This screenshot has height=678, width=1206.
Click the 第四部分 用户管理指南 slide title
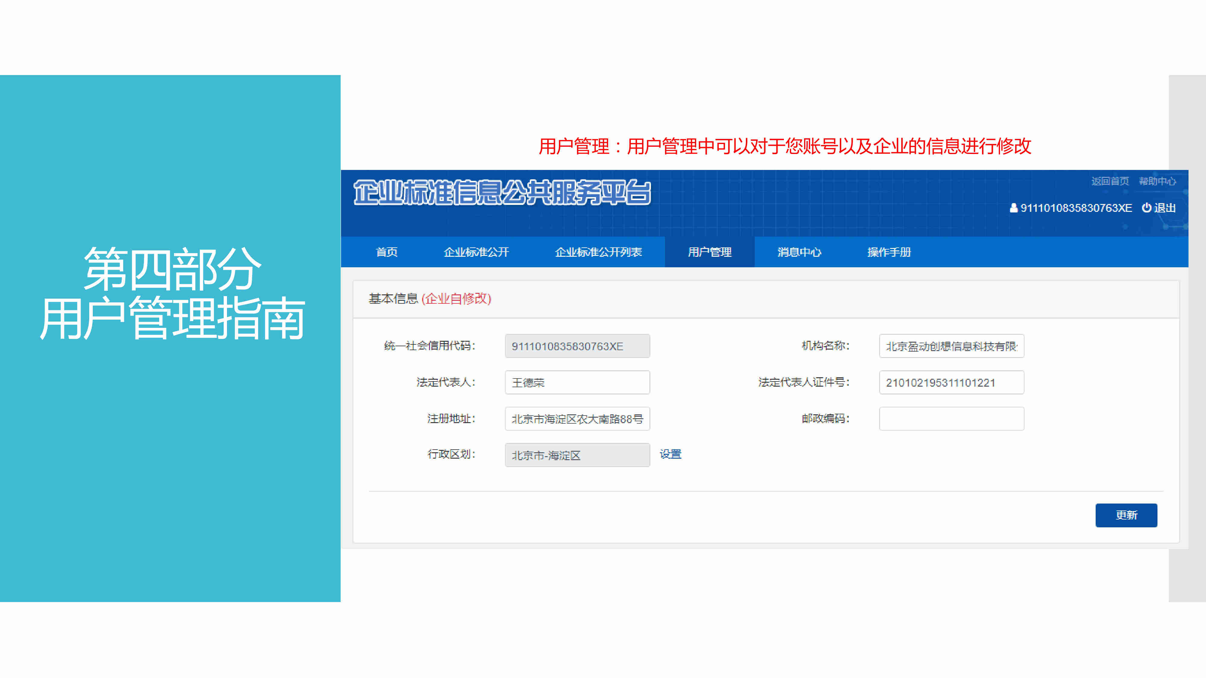click(172, 294)
